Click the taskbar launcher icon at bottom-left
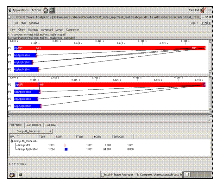Viewport: 220px width, 185px height. point(12,175)
